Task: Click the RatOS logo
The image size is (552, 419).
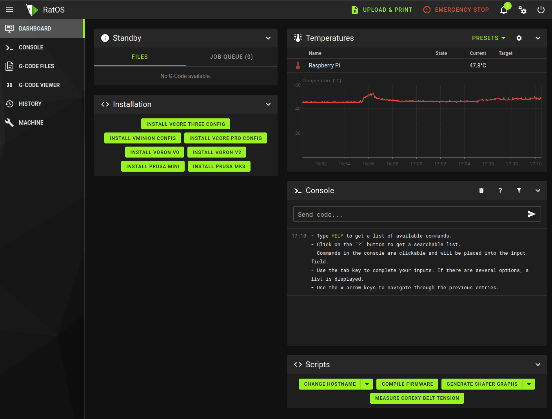Action: pyautogui.click(x=32, y=10)
